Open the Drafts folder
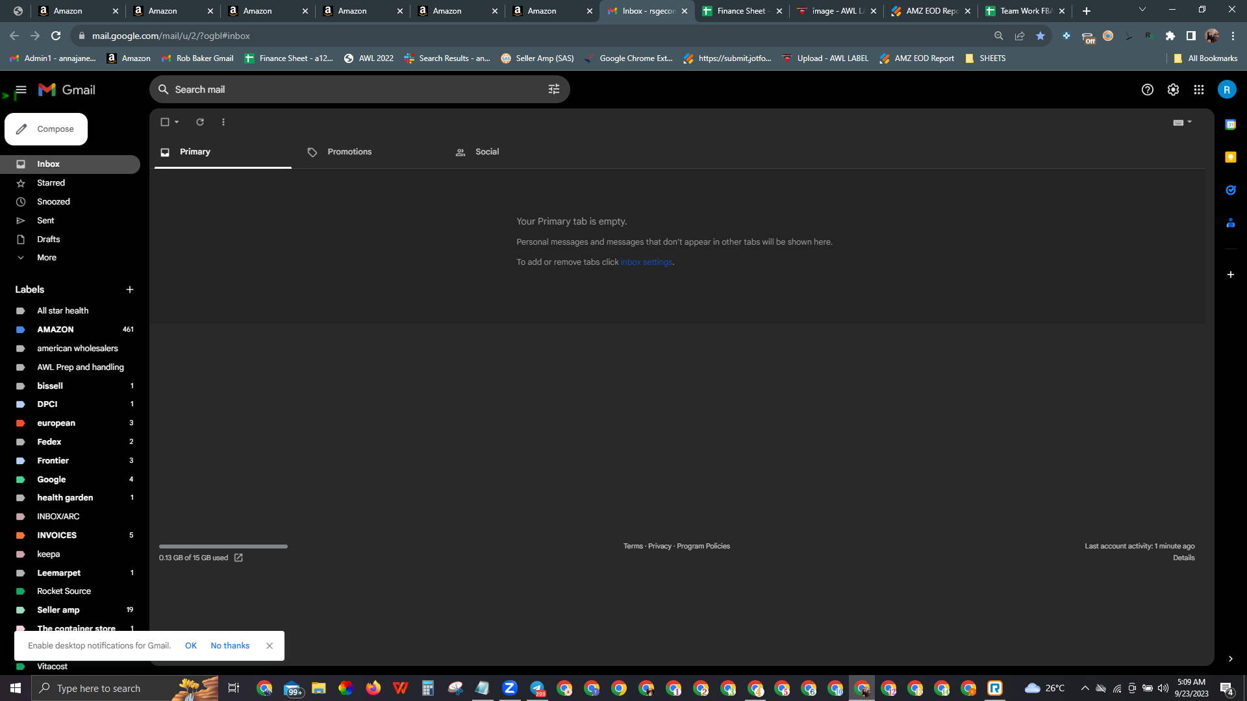Viewport: 1247px width, 701px height. point(70,240)
